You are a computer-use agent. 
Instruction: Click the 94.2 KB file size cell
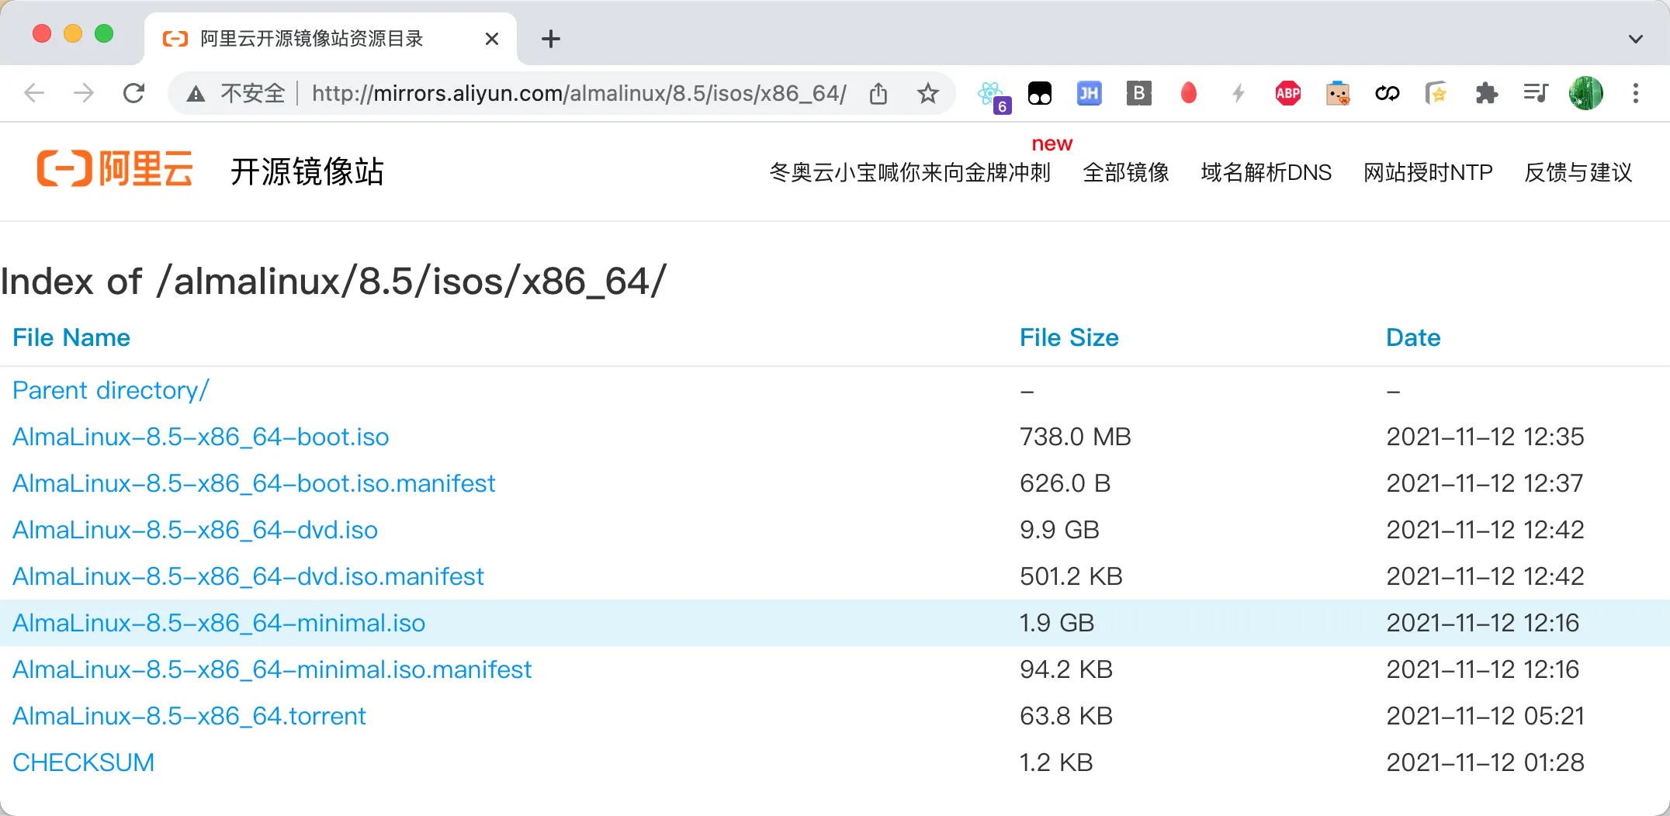(x=1066, y=669)
